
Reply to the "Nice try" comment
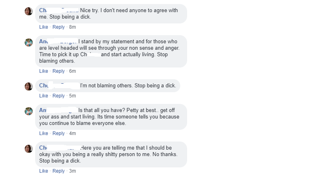[x=59, y=27]
